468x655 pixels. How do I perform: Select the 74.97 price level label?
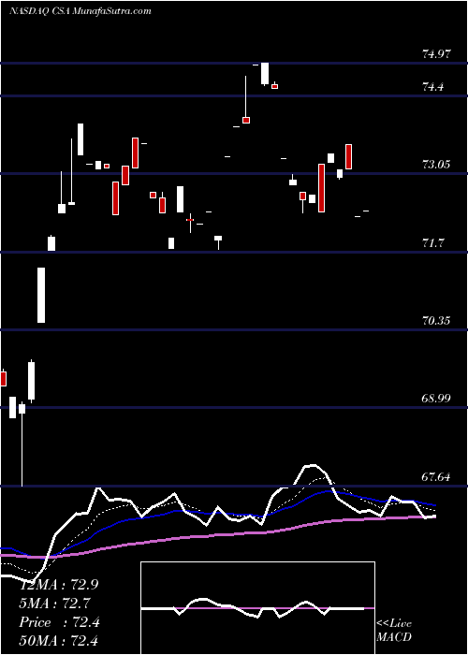tap(437, 54)
